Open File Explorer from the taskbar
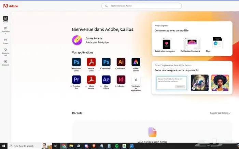The height and width of the screenshot is (149, 239). (71, 146)
